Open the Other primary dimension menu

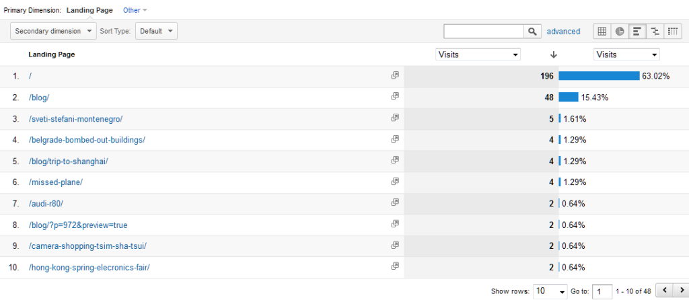(x=135, y=10)
